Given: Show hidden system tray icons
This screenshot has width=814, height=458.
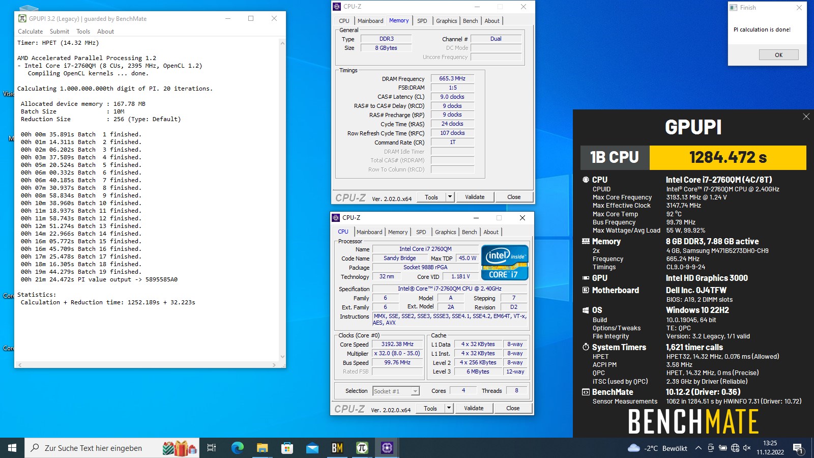Looking at the screenshot, I should click(698, 448).
